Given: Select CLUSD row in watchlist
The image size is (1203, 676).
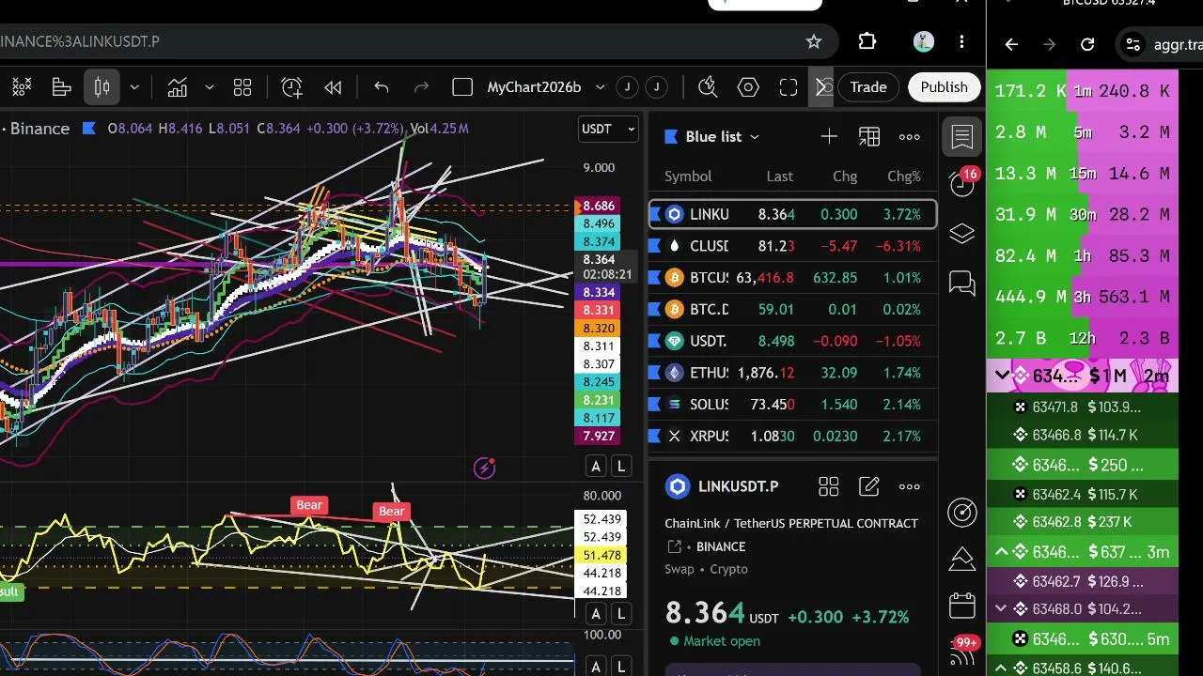Looking at the screenshot, I should (x=792, y=246).
